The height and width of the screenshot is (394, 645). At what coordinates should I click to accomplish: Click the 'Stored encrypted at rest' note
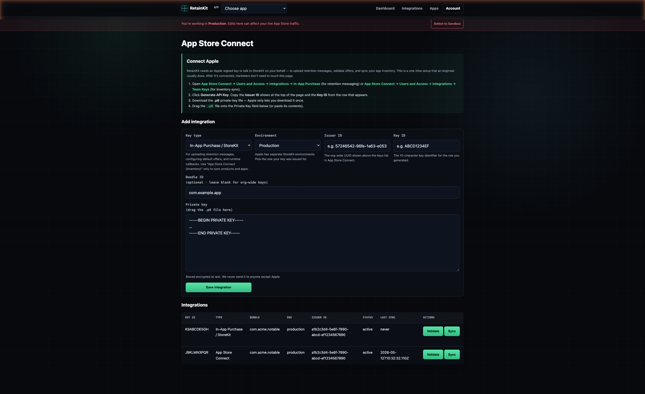click(x=233, y=277)
